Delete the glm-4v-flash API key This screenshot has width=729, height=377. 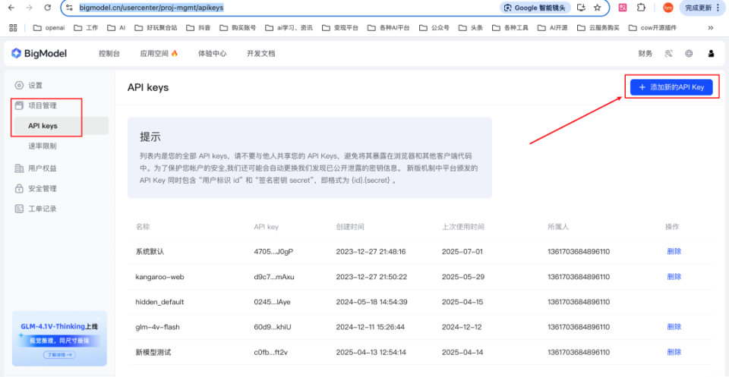674,327
